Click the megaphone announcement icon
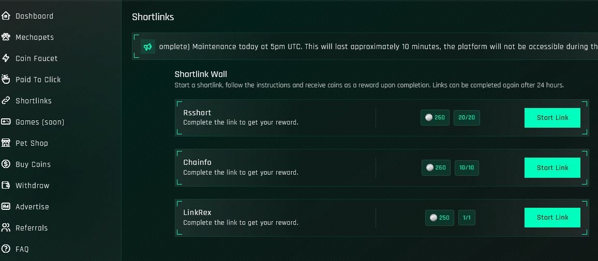The height and width of the screenshot is (261, 598). click(148, 47)
